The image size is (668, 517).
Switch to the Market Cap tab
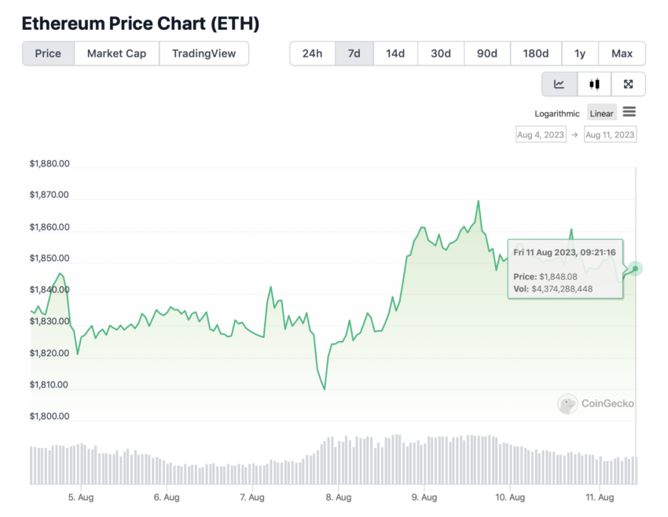[x=117, y=53]
